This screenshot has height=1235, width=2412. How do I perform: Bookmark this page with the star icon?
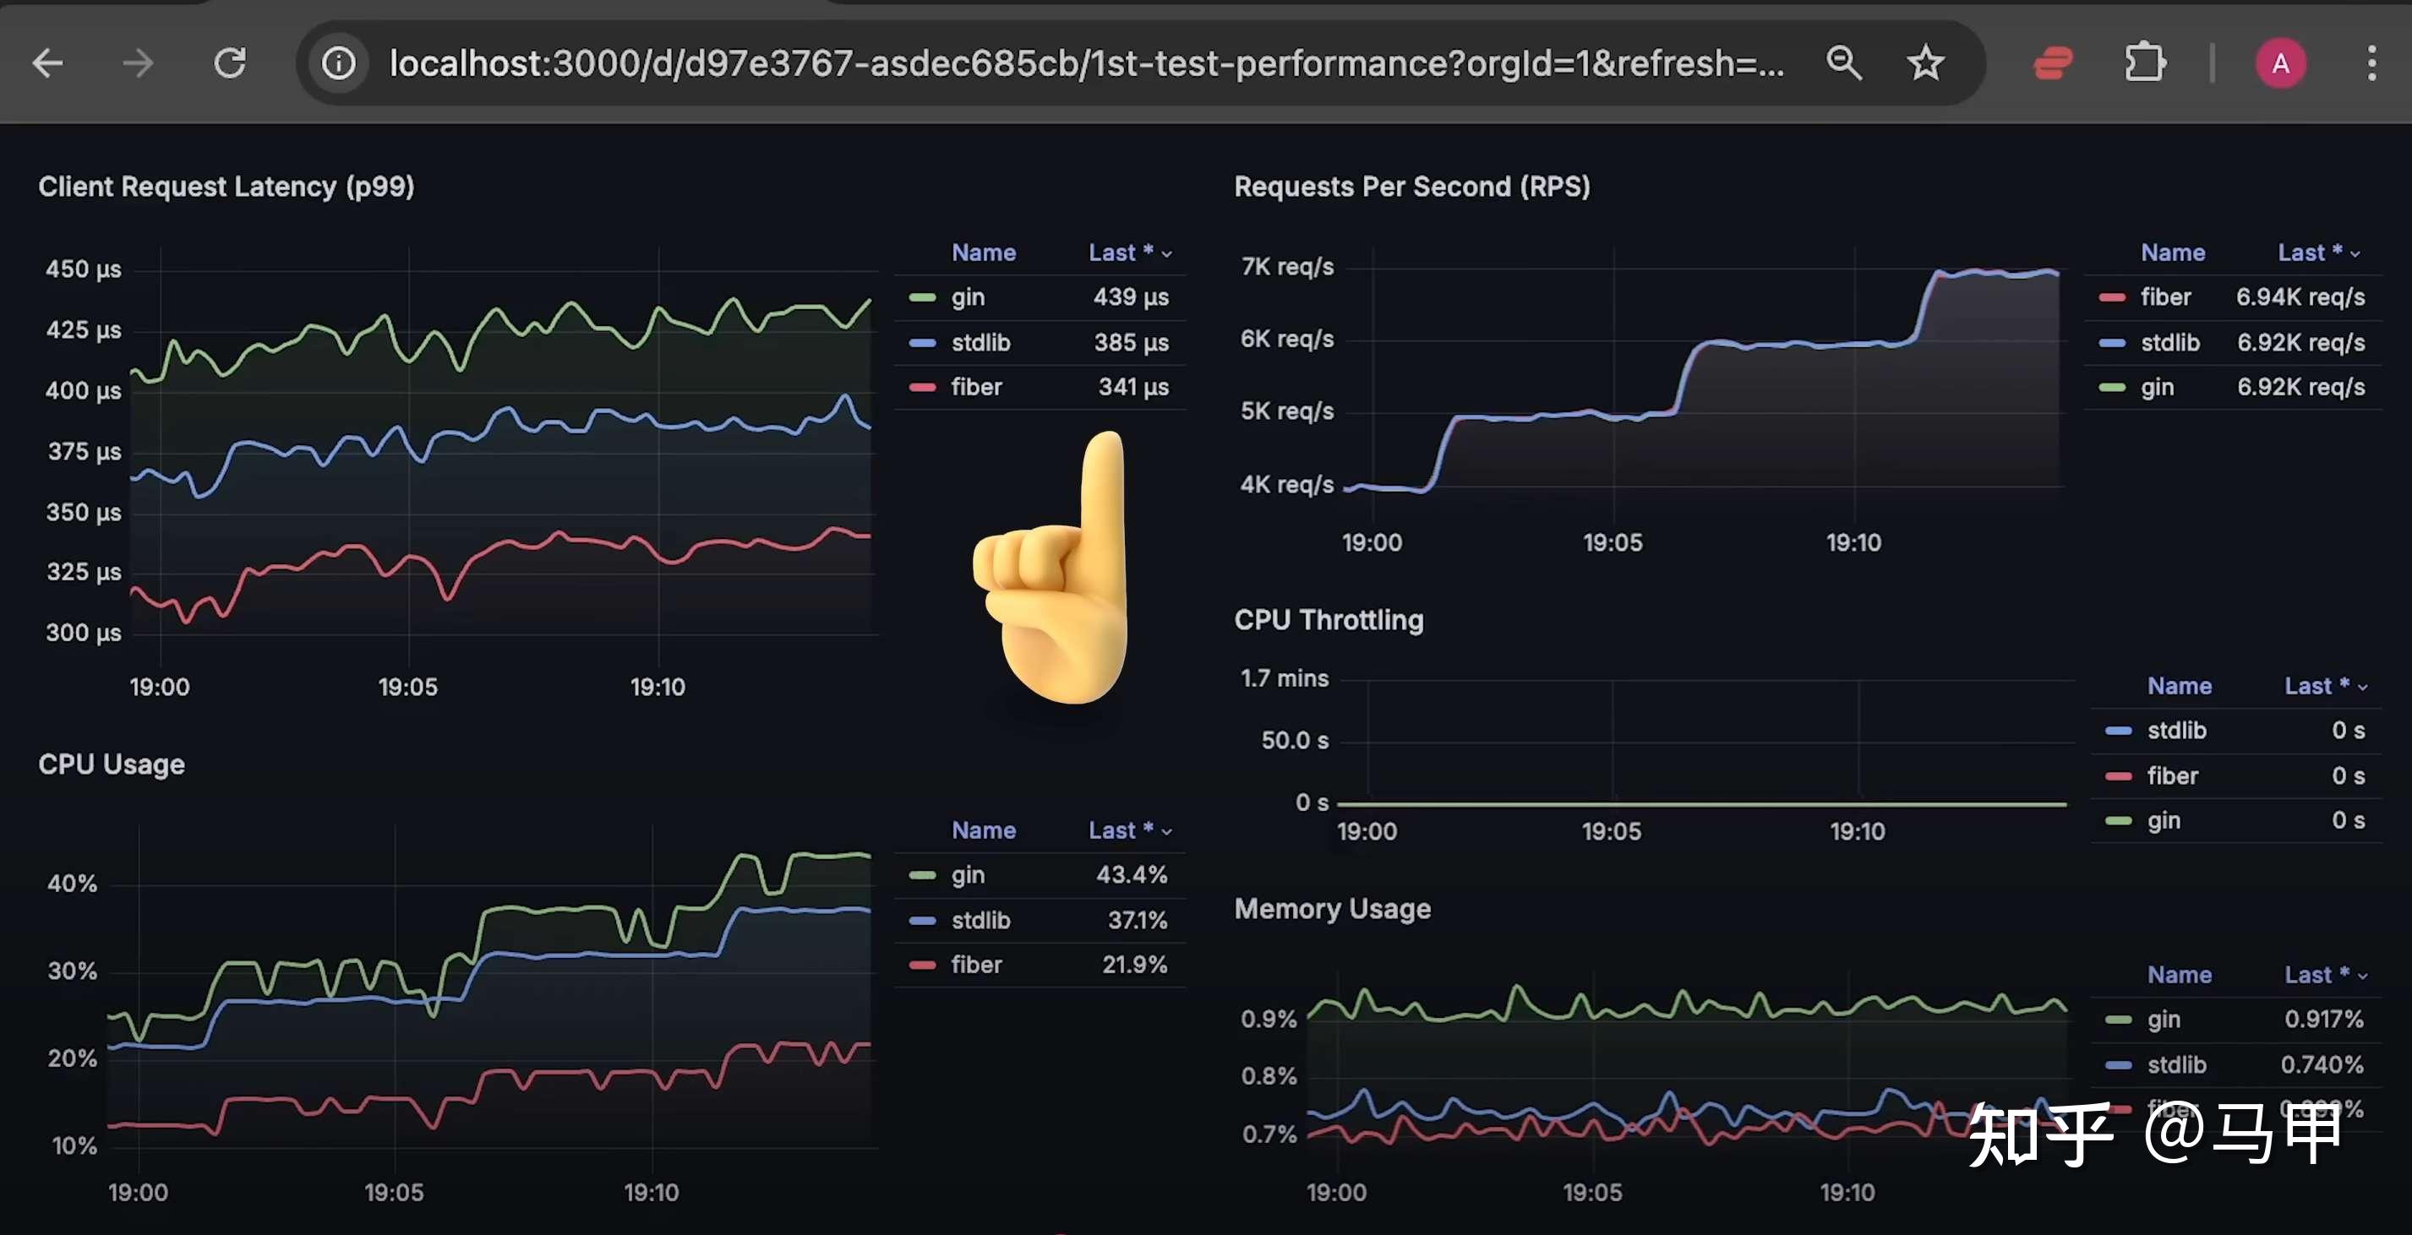(x=1925, y=63)
